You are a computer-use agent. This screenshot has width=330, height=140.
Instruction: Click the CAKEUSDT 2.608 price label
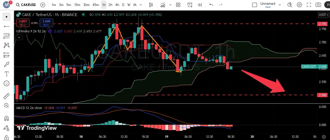pyautogui.click(x=314, y=67)
